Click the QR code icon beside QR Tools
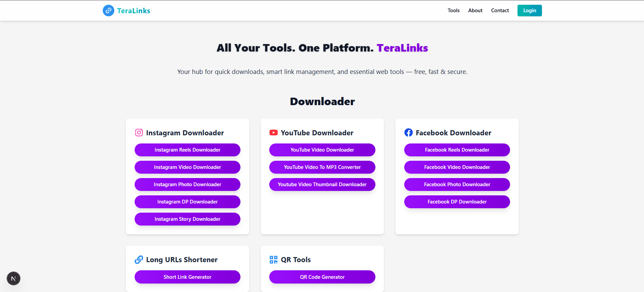This screenshot has height=292, width=644. tap(274, 259)
